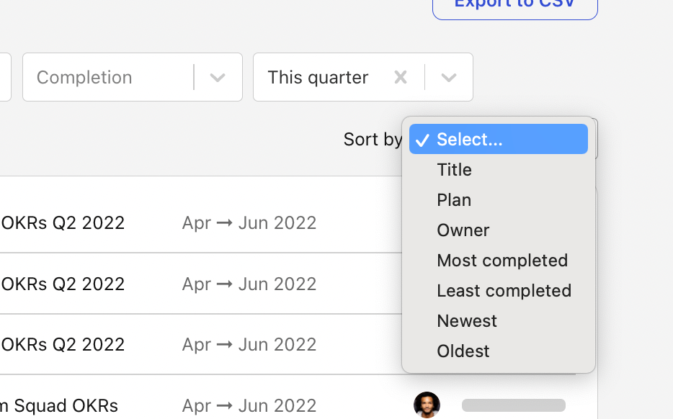The height and width of the screenshot is (419, 673).
Task: Click the Sort by label
Action: click(x=373, y=139)
